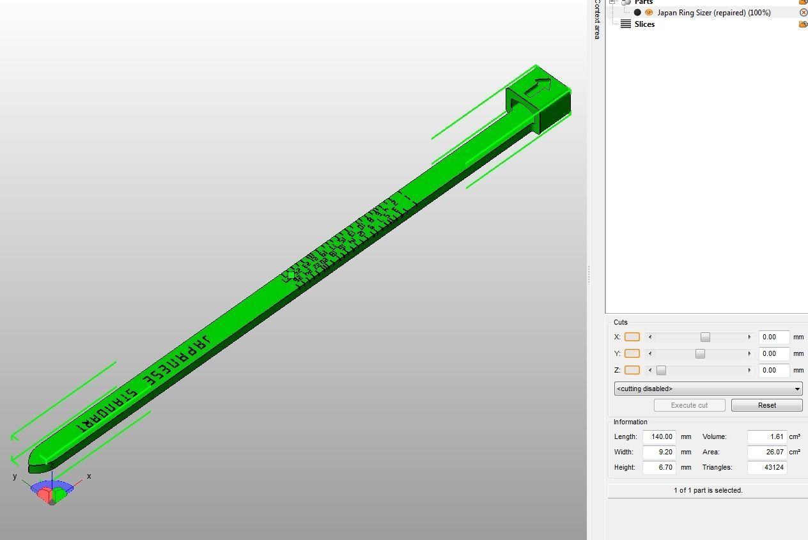Click the right arrow of Y cut slider
The width and height of the screenshot is (808, 540).
pos(749,353)
